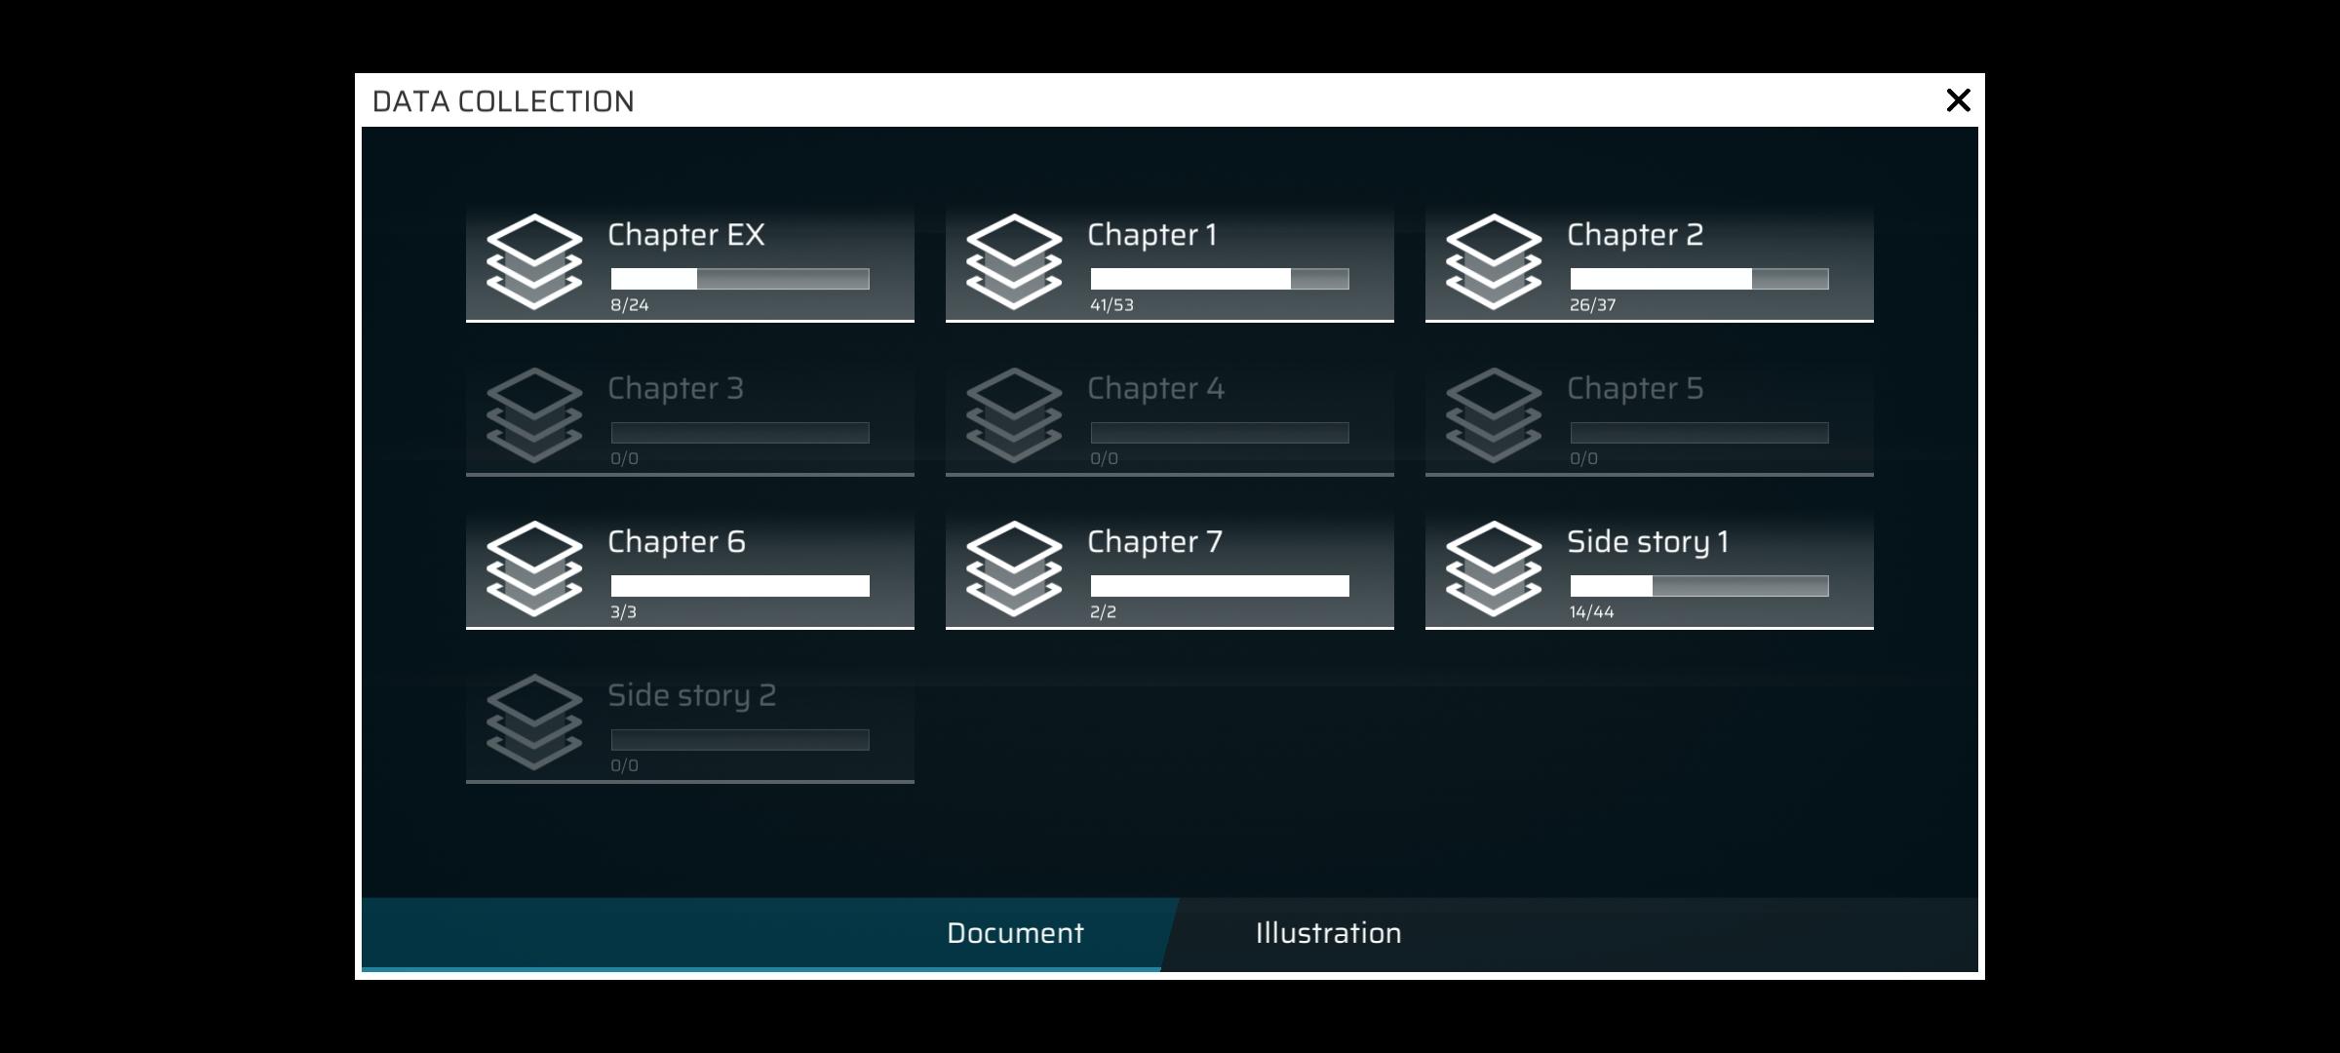Click the greyed Side story 2 layers icon

pyautogui.click(x=534, y=722)
